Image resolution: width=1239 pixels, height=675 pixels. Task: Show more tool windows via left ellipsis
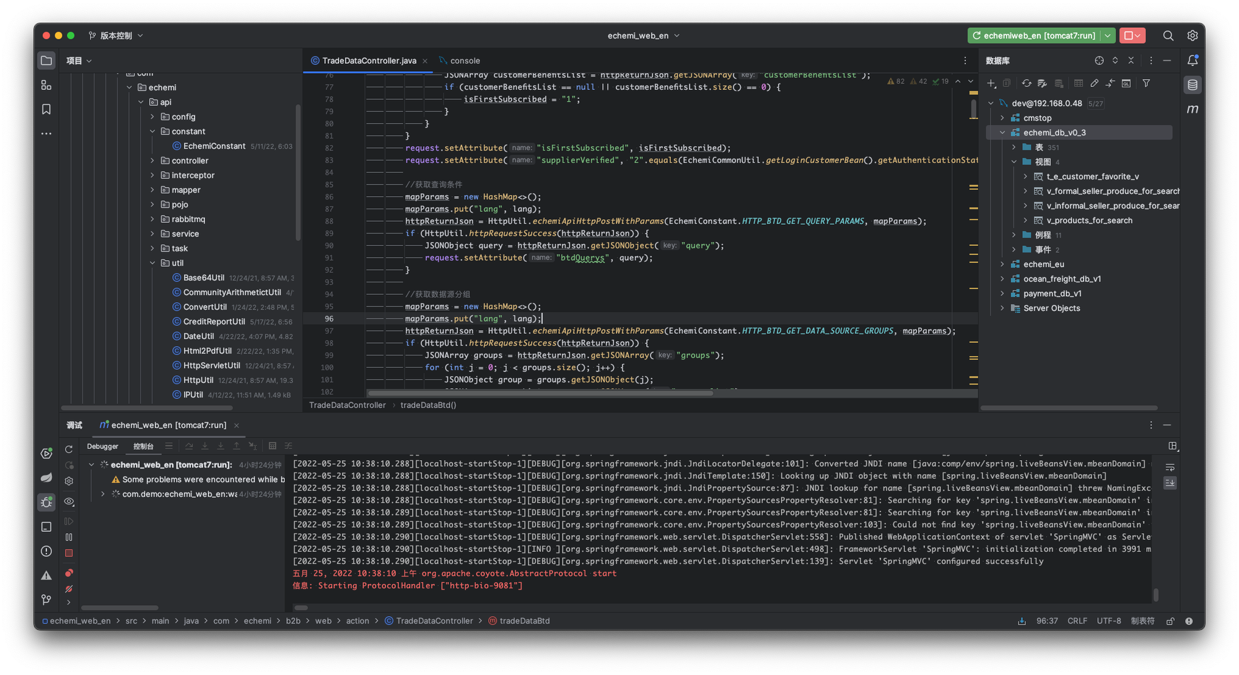coord(46,133)
